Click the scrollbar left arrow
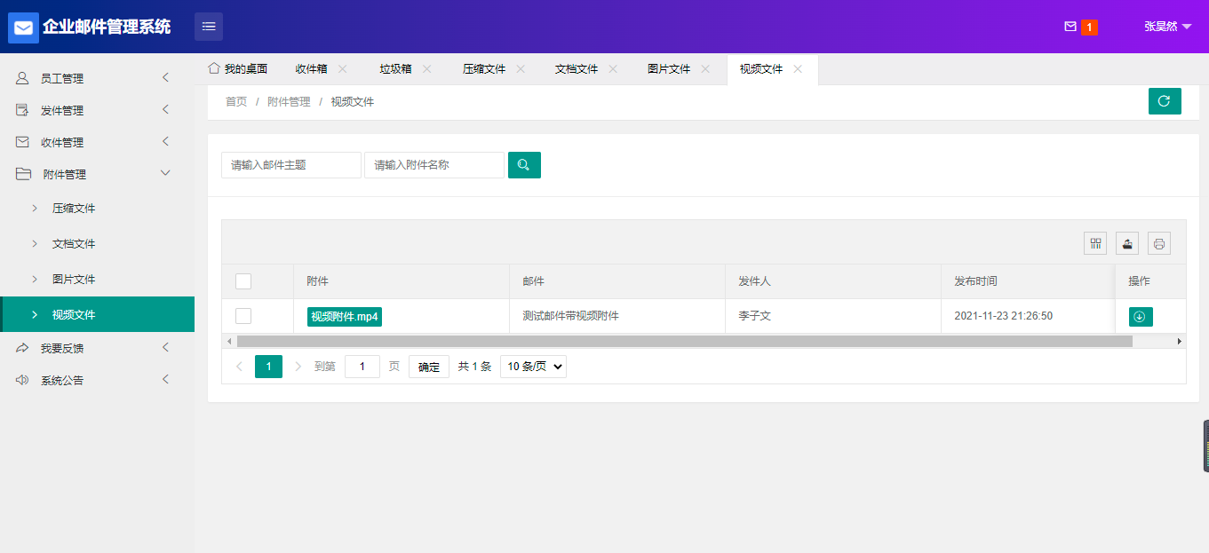 pos(229,341)
